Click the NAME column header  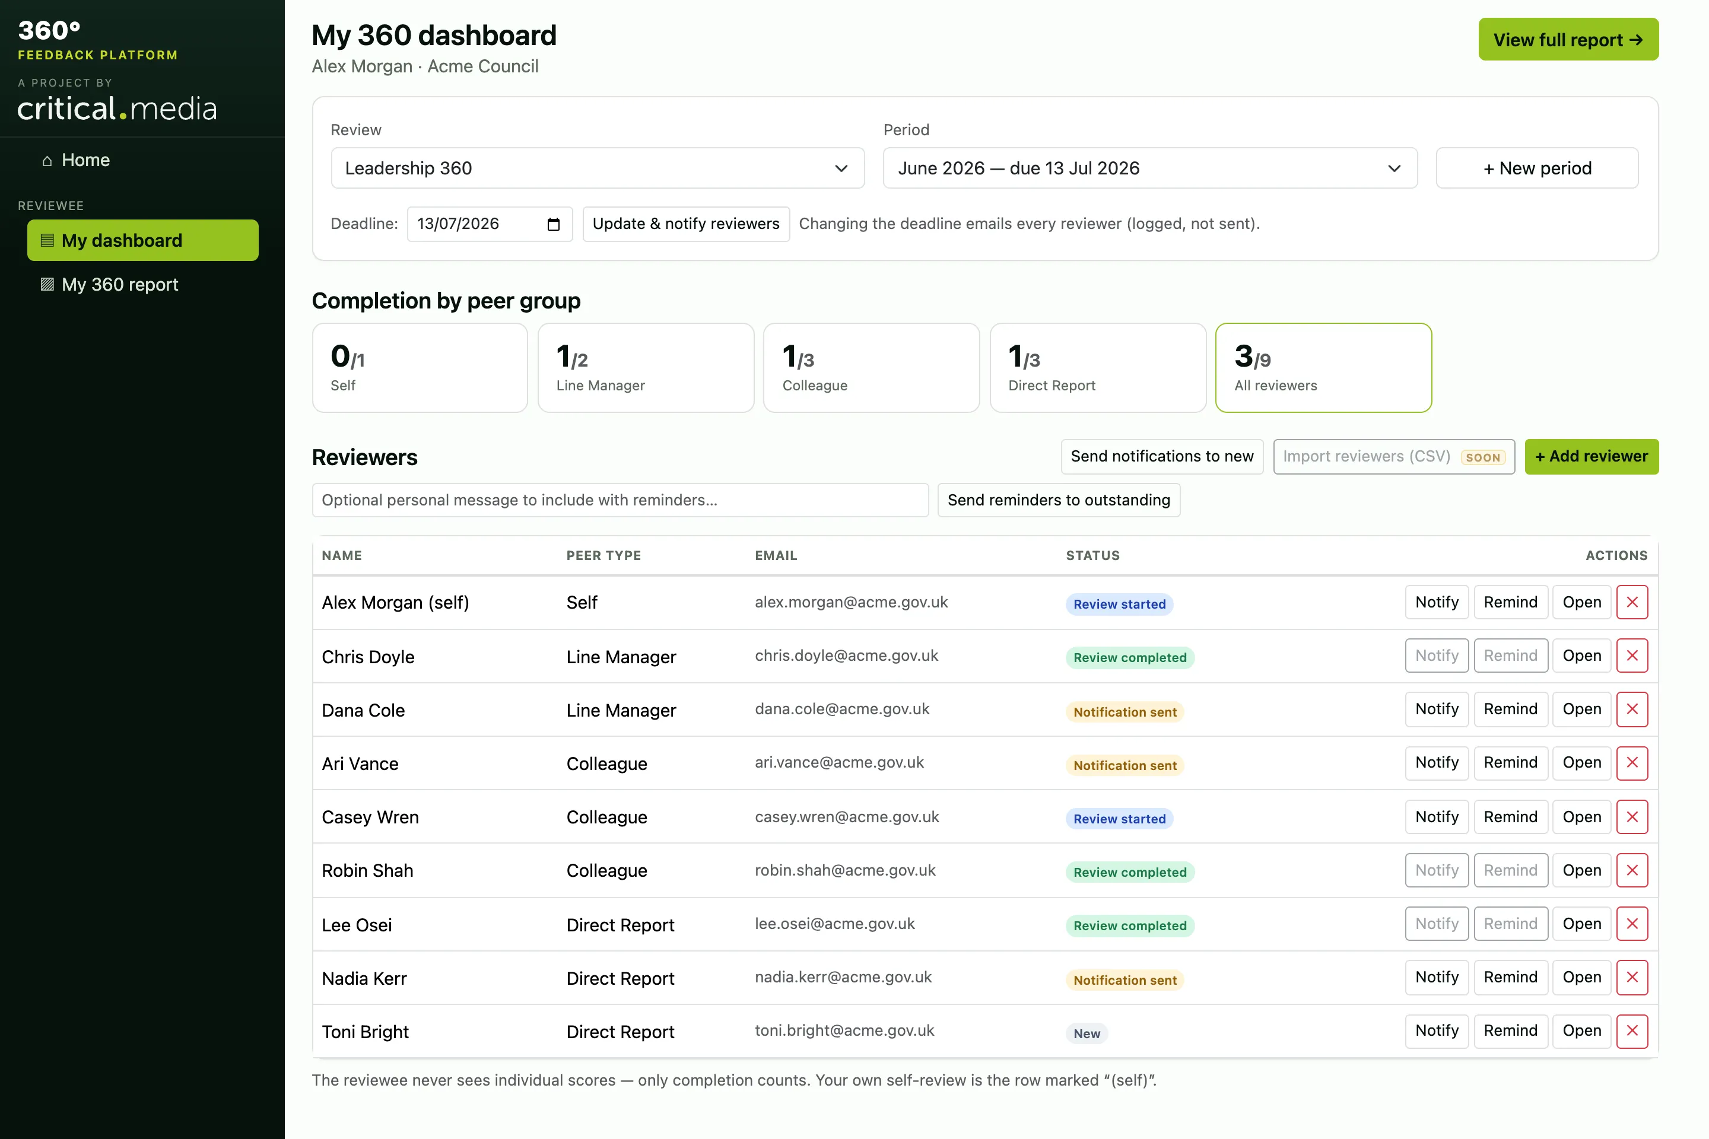tap(342, 556)
